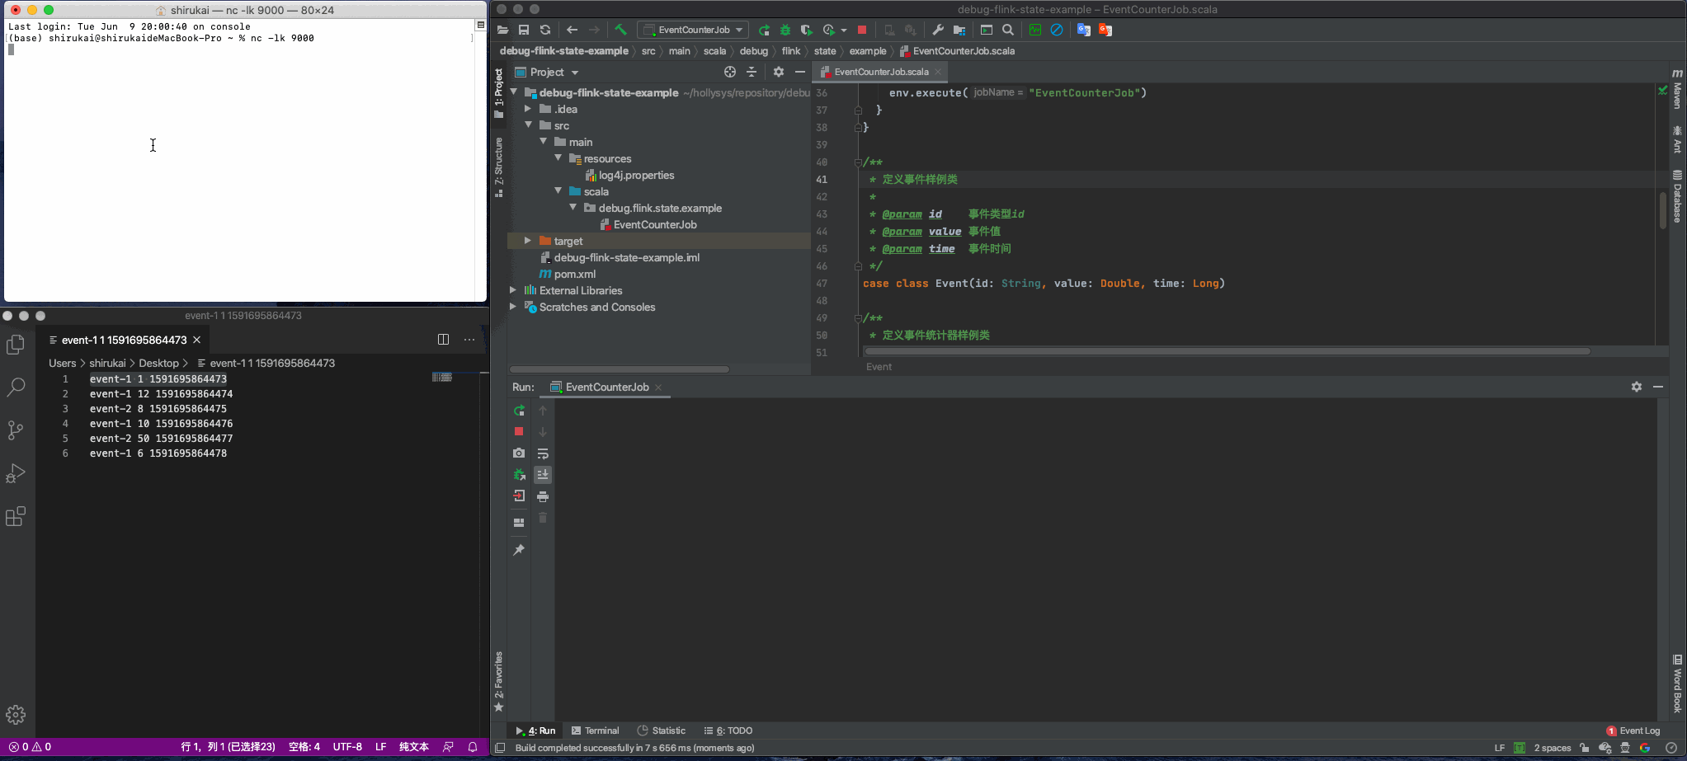Open 6: TODO tool window tab

pyautogui.click(x=728, y=730)
